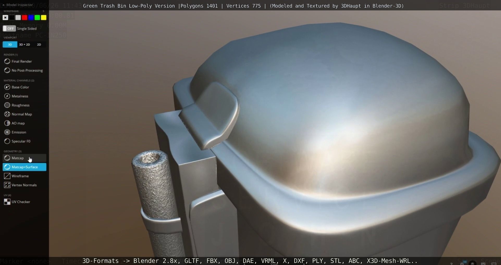Select Final Render mode
The width and height of the screenshot is (501, 265).
tap(24, 61)
